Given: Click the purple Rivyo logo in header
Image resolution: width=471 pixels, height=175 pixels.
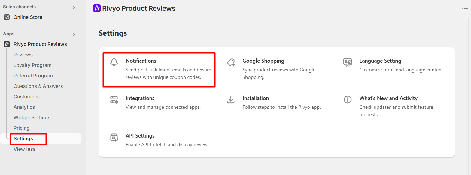Looking at the screenshot, I should pyautogui.click(x=97, y=8).
